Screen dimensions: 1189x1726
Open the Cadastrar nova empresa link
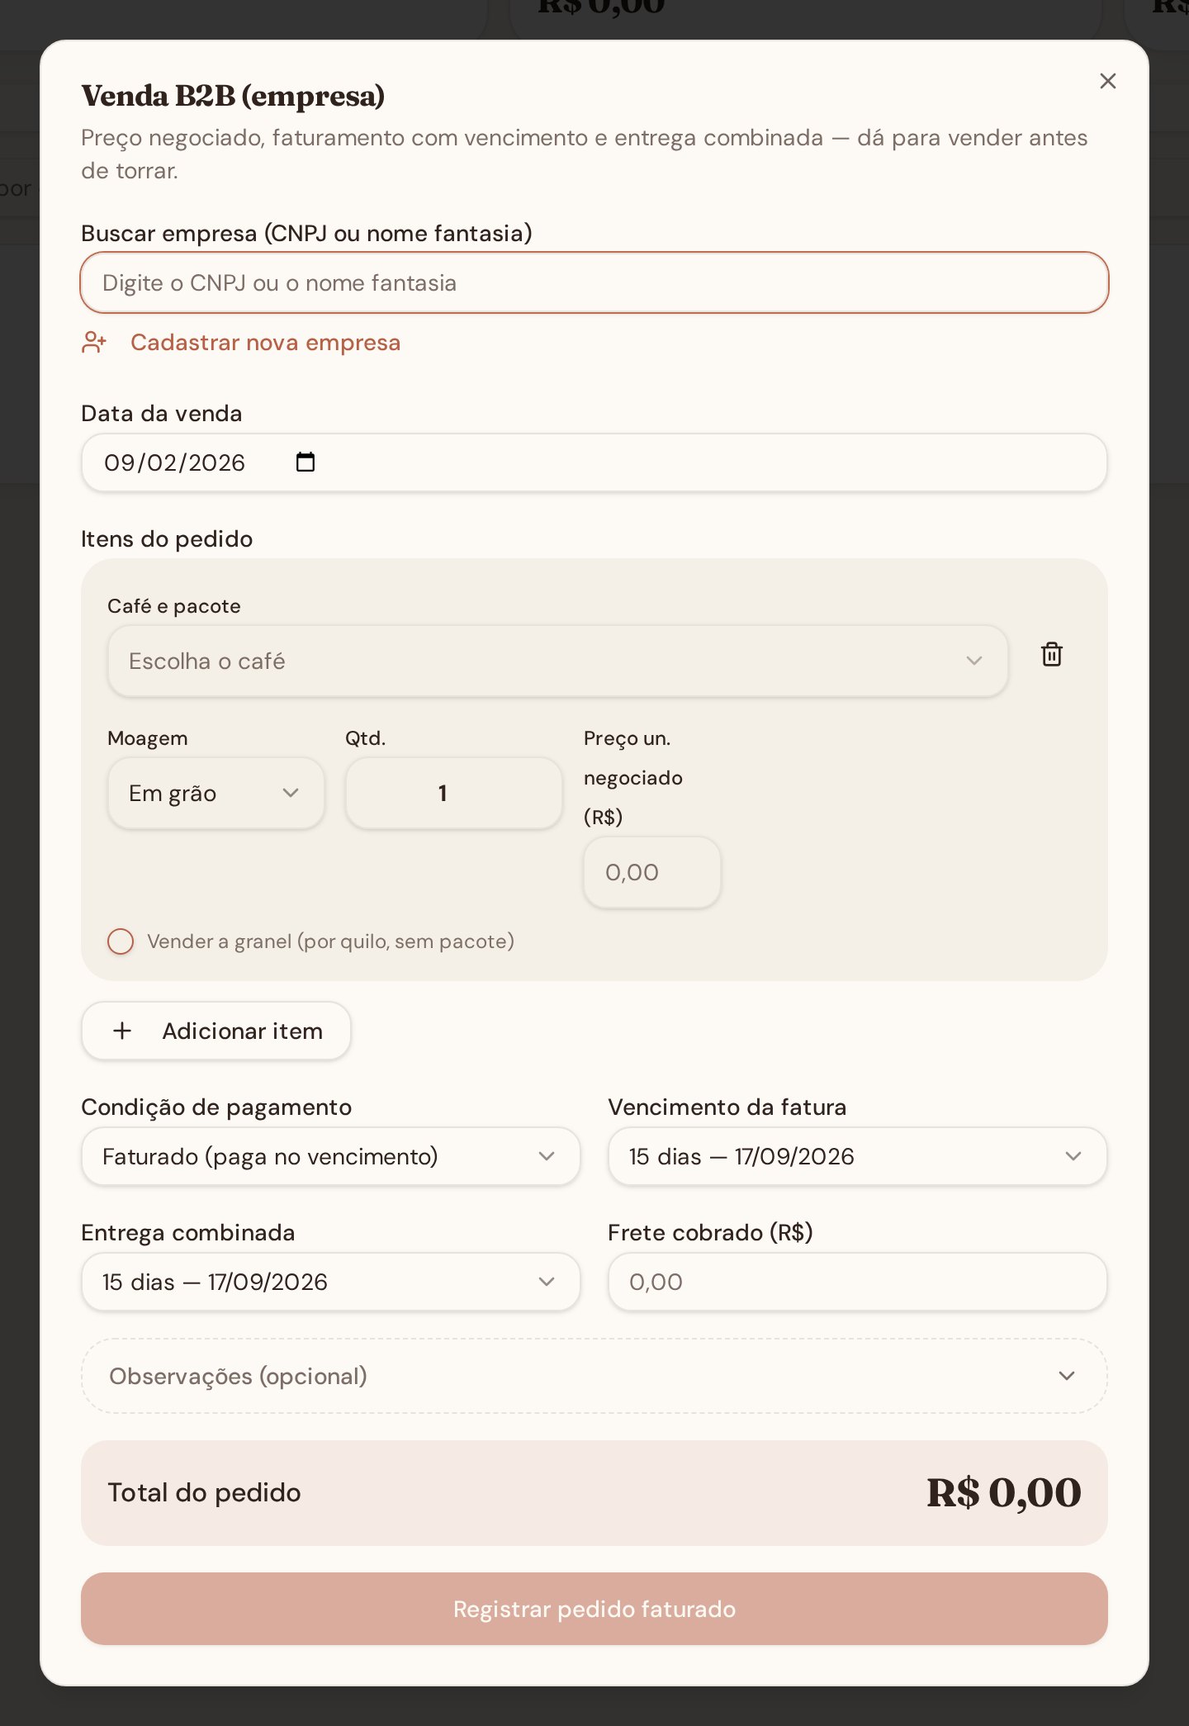click(x=265, y=343)
